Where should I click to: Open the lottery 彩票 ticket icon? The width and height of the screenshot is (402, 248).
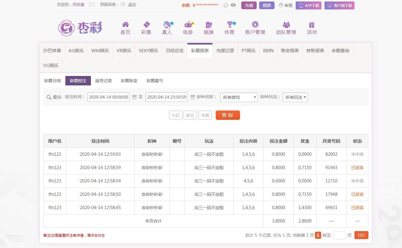click(x=146, y=25)
